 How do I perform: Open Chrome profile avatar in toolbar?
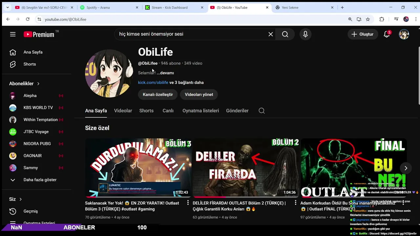pyautogui.click(x=406, y=19)
